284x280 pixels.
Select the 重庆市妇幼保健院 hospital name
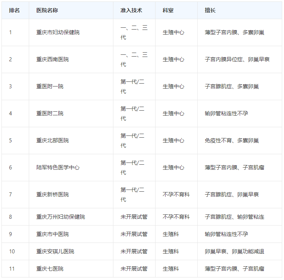coord(58,32)
